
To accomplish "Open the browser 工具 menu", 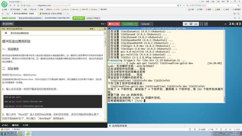I will (218, 2).
